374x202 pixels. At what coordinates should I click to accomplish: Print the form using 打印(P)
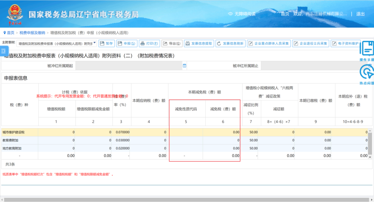(150, 43)
